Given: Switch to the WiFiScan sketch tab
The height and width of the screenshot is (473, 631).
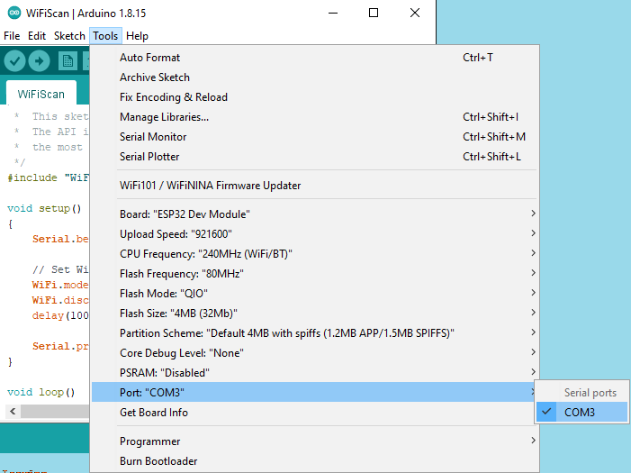Looking at the screenshot, I should 41,94.
